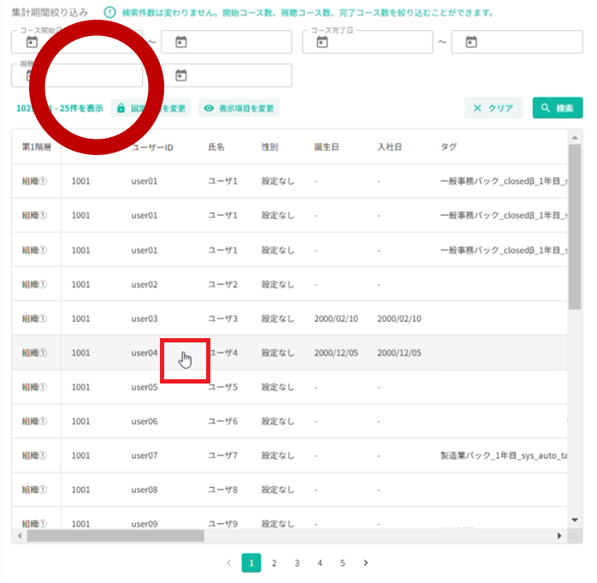Screen dimensions: 597x583
Task: Click the name ユーザ6
Action: point(222,422)
